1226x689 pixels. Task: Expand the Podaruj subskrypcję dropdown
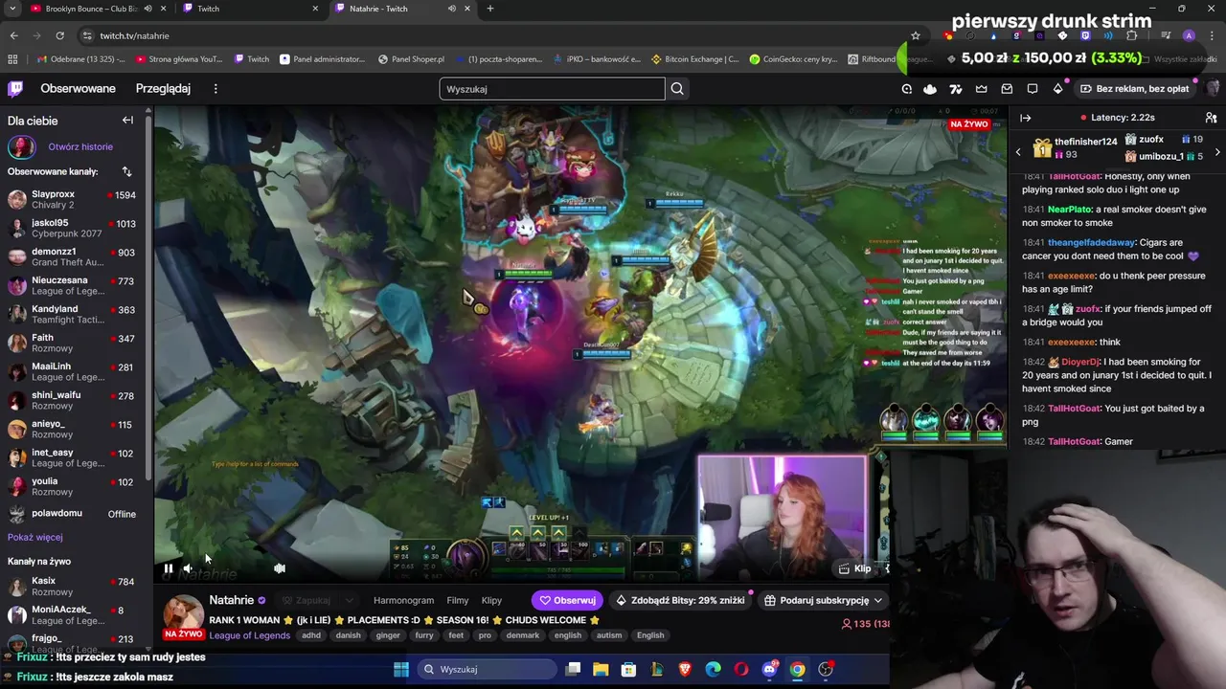pos(877,600)
